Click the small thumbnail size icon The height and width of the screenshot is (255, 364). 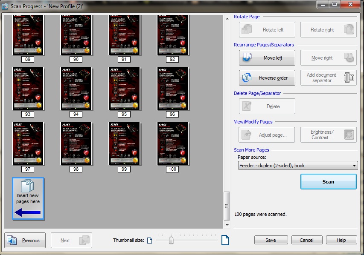(149, 241)
